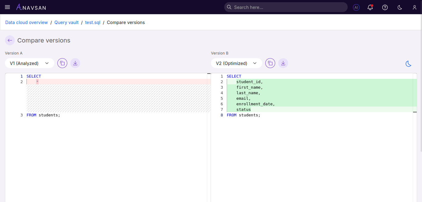Open the V2 (Optimized) version dropdown
422x202 pixels.
tap(236, 63)
